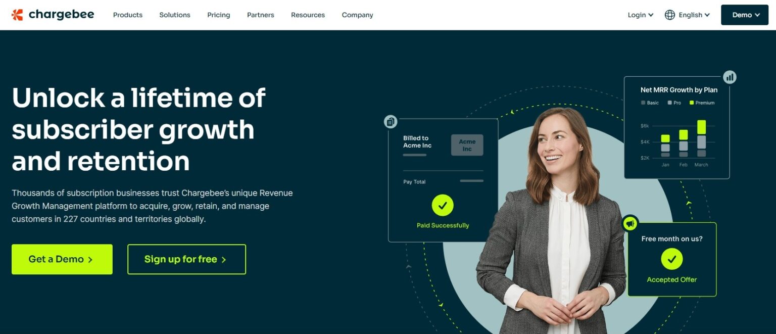Open the Partners menu

[261, 15]
